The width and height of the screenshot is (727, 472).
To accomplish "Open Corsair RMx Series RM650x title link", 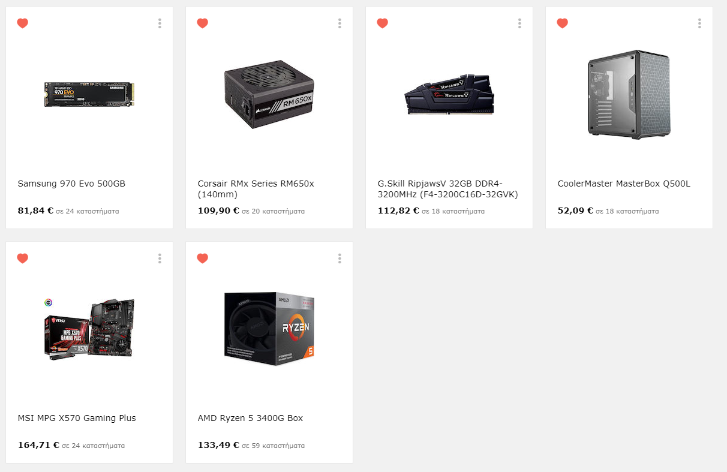I will (x=256, y=189).
